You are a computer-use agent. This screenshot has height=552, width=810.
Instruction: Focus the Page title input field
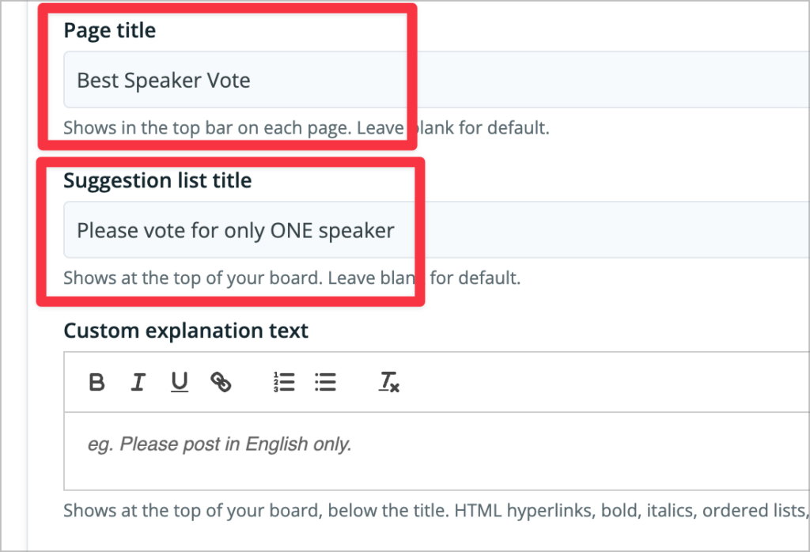pos(437,80)
